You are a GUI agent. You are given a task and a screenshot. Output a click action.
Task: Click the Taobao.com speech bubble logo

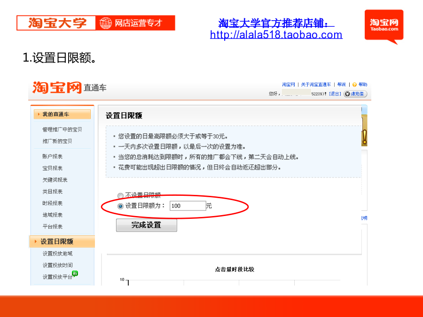pyautogui.click(x=384, y=26)
